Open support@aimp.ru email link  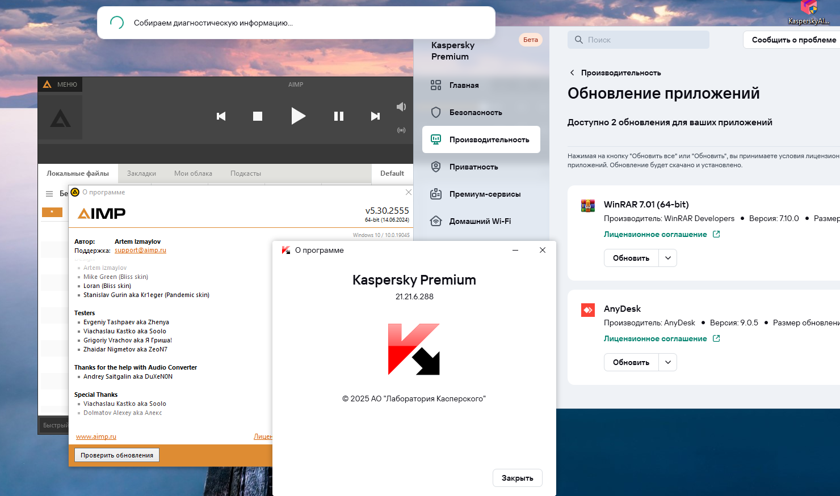(140, 250)
